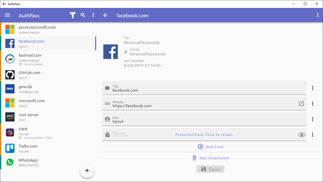This screenshot has width=323, height=182.
Task: Select the slack entry
Action: point(48,132)
